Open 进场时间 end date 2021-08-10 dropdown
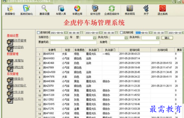This screenshot has height=118, width=184. point(101,33)
